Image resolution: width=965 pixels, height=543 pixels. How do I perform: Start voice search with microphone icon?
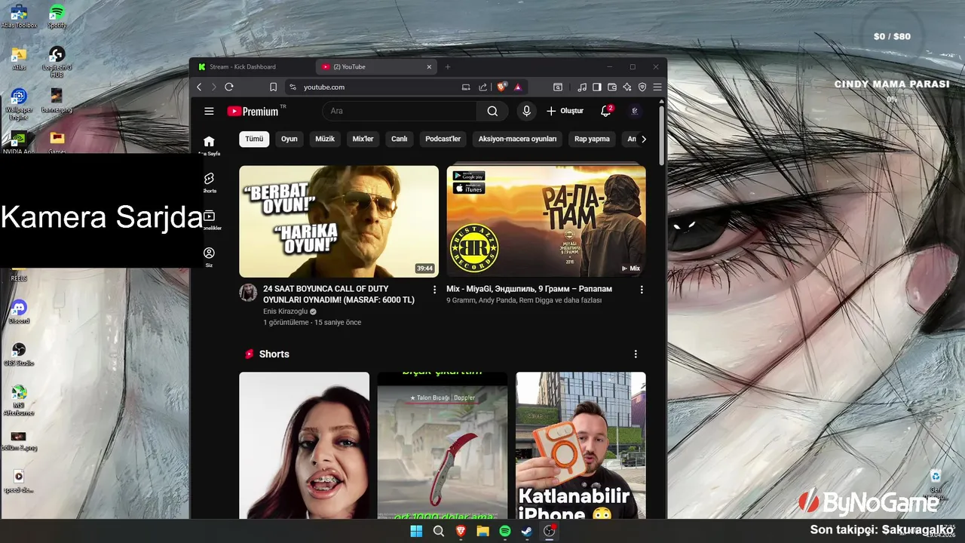(x=526, y=111)
